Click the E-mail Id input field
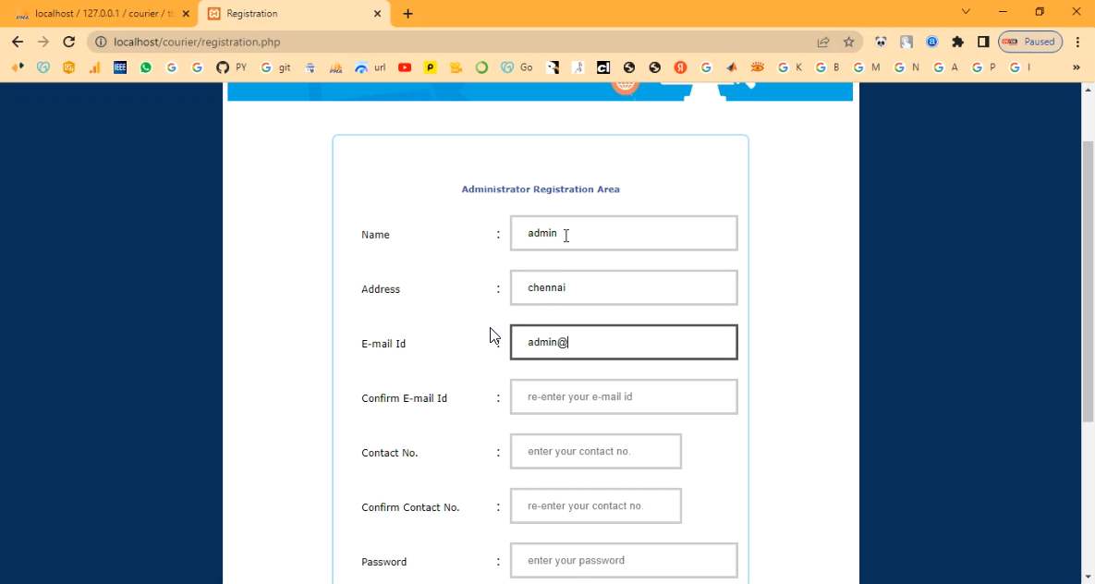The height and width of the screenshot is (584, 1095). point(624,342)
